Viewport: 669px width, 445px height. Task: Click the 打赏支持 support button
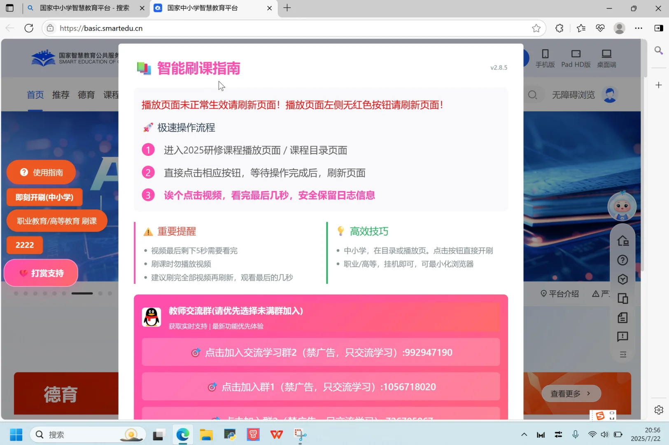40,273
